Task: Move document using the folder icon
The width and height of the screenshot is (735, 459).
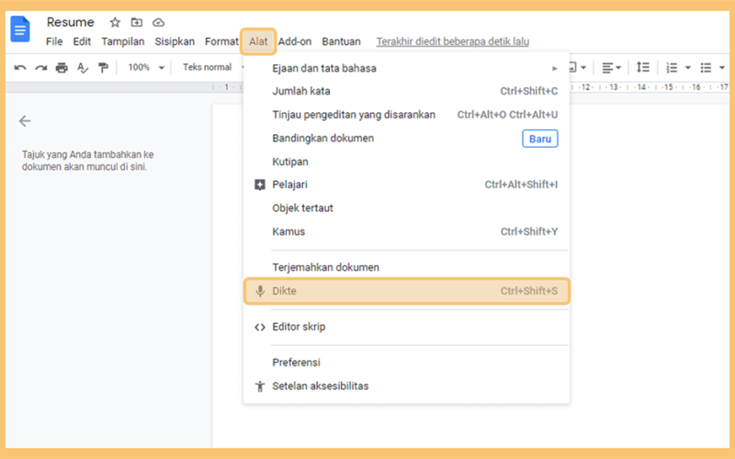Action: tap(136, 22)
